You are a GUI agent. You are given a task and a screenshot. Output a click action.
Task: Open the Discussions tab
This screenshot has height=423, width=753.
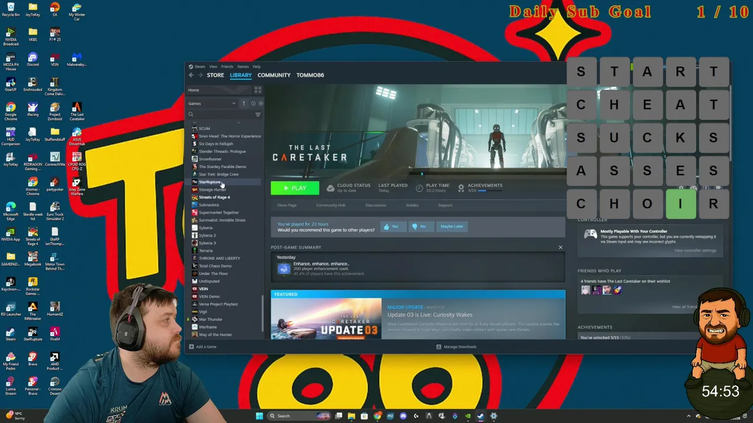[x=375, y=205]
